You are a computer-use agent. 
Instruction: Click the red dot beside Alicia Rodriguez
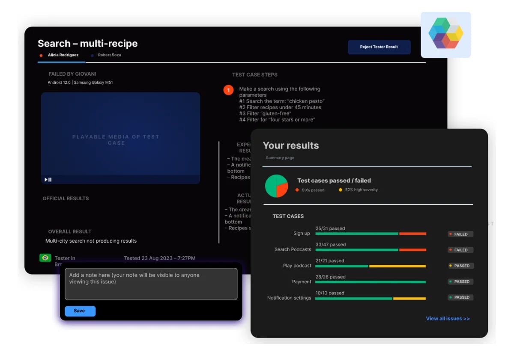pyautogui.click(x=41, y=55)
